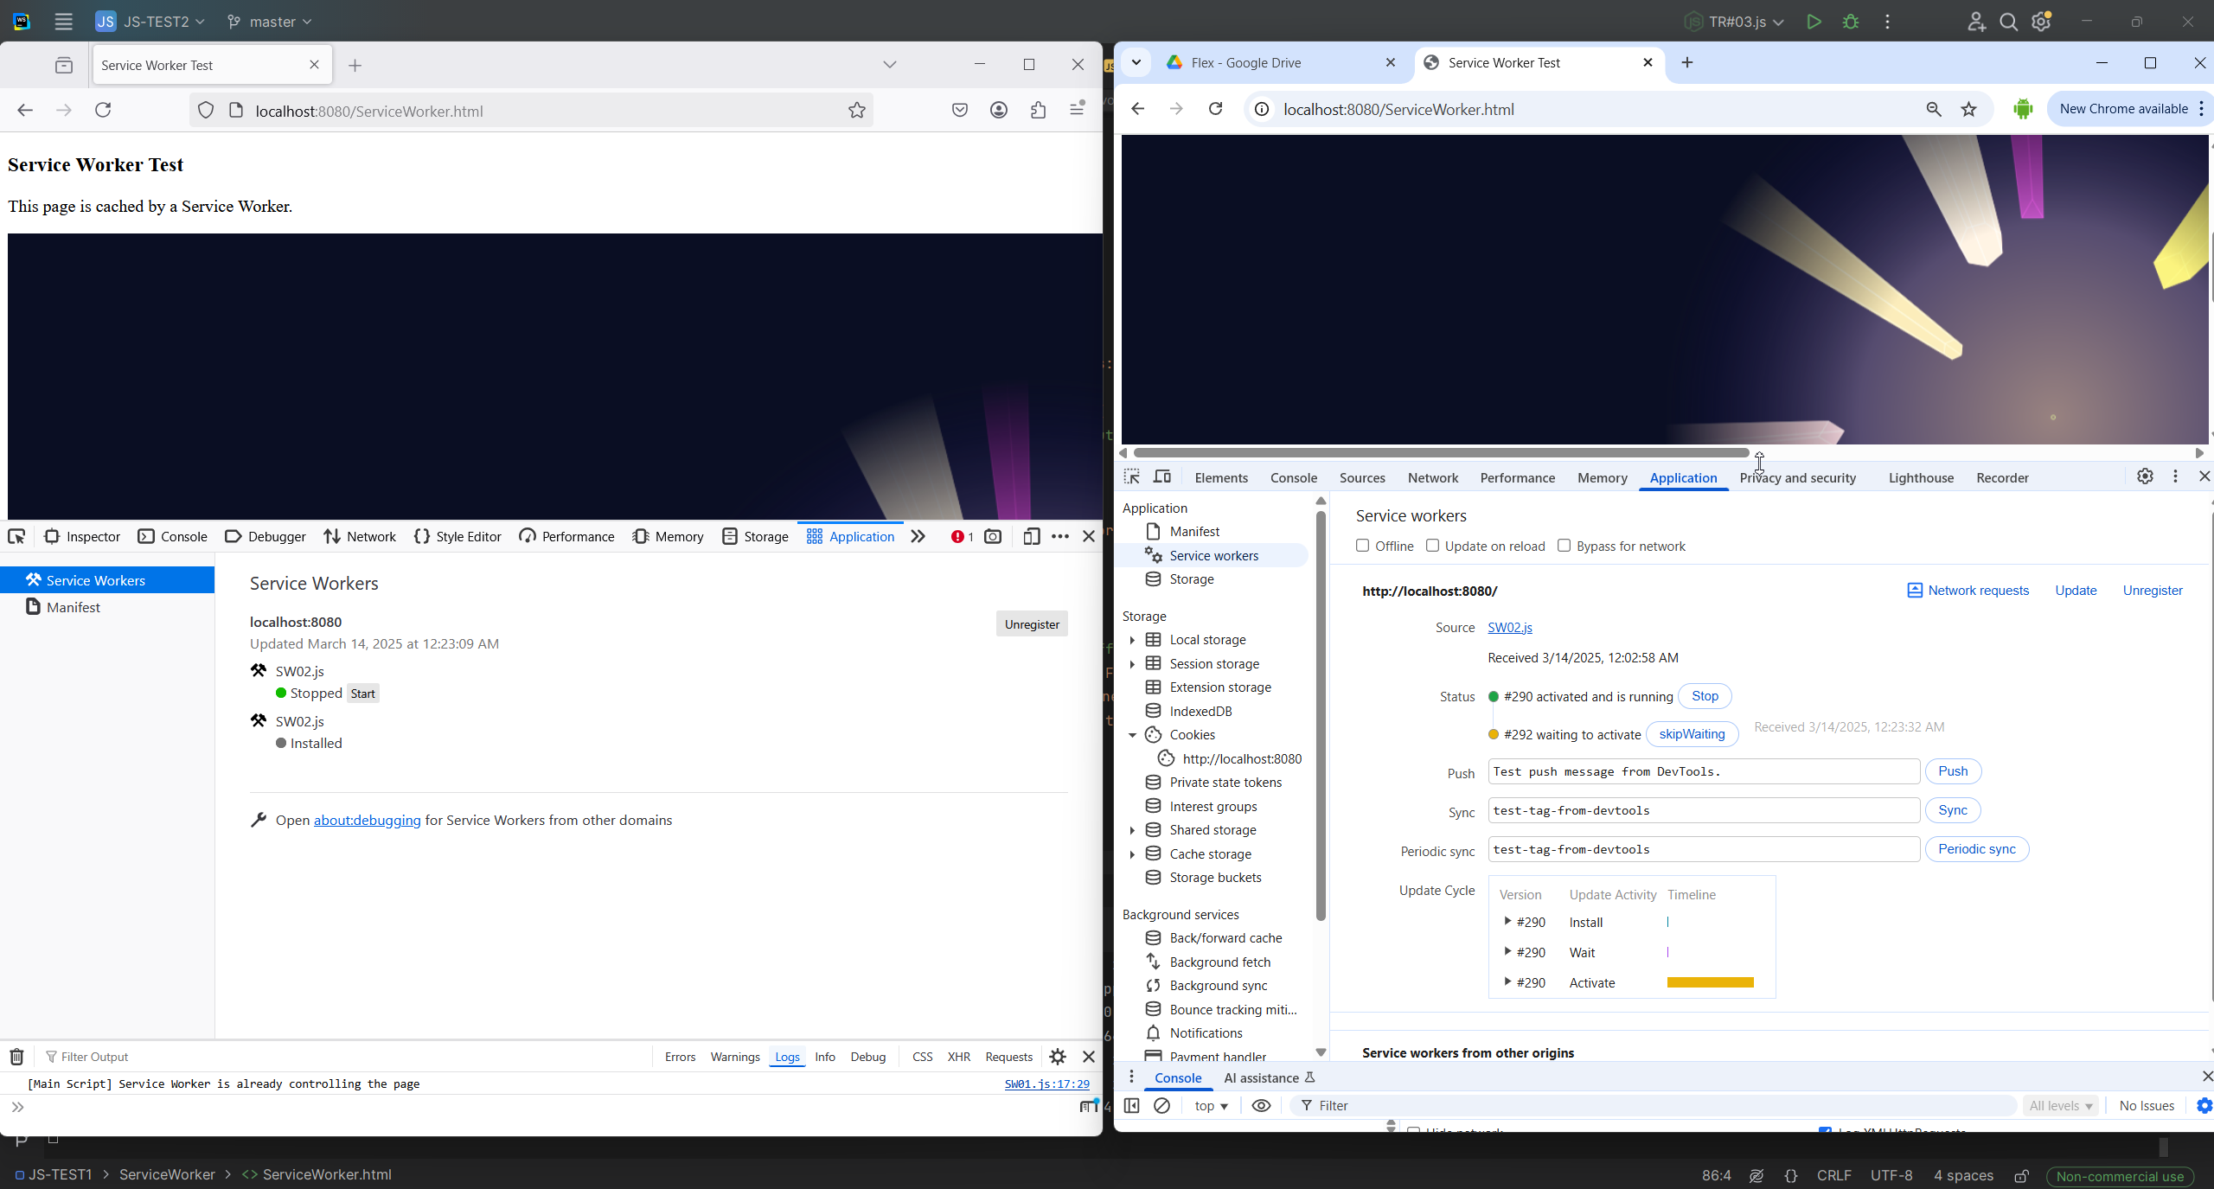Click the inspect element icon in Chrome DevTools
The image size is (2214, 1189).
click(1131, 476)
